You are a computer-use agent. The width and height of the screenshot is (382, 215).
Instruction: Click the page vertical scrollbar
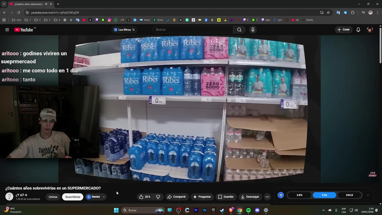click(x=380, y=45)
